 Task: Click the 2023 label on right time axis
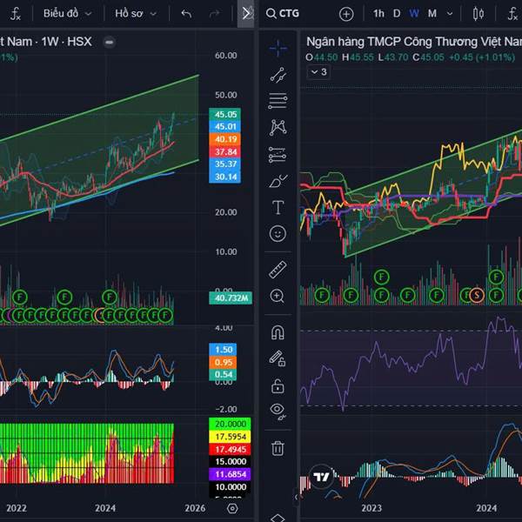(x=371, y=508)
